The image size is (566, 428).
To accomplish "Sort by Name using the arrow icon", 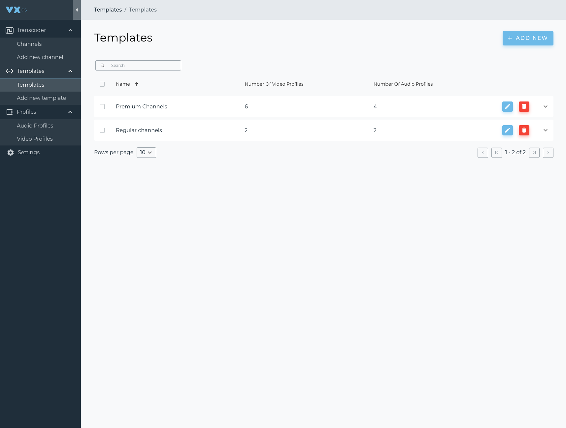I will [137, 84].
